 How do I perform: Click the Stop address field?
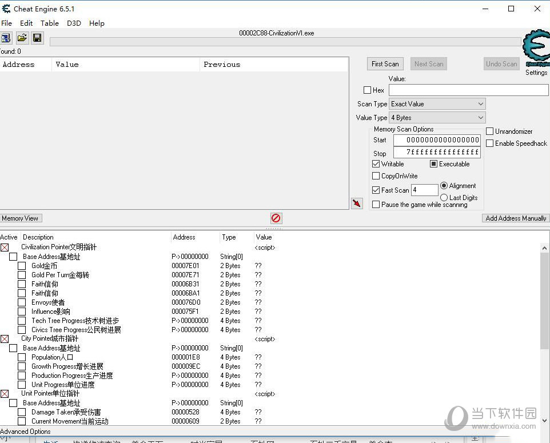point(437,152)
